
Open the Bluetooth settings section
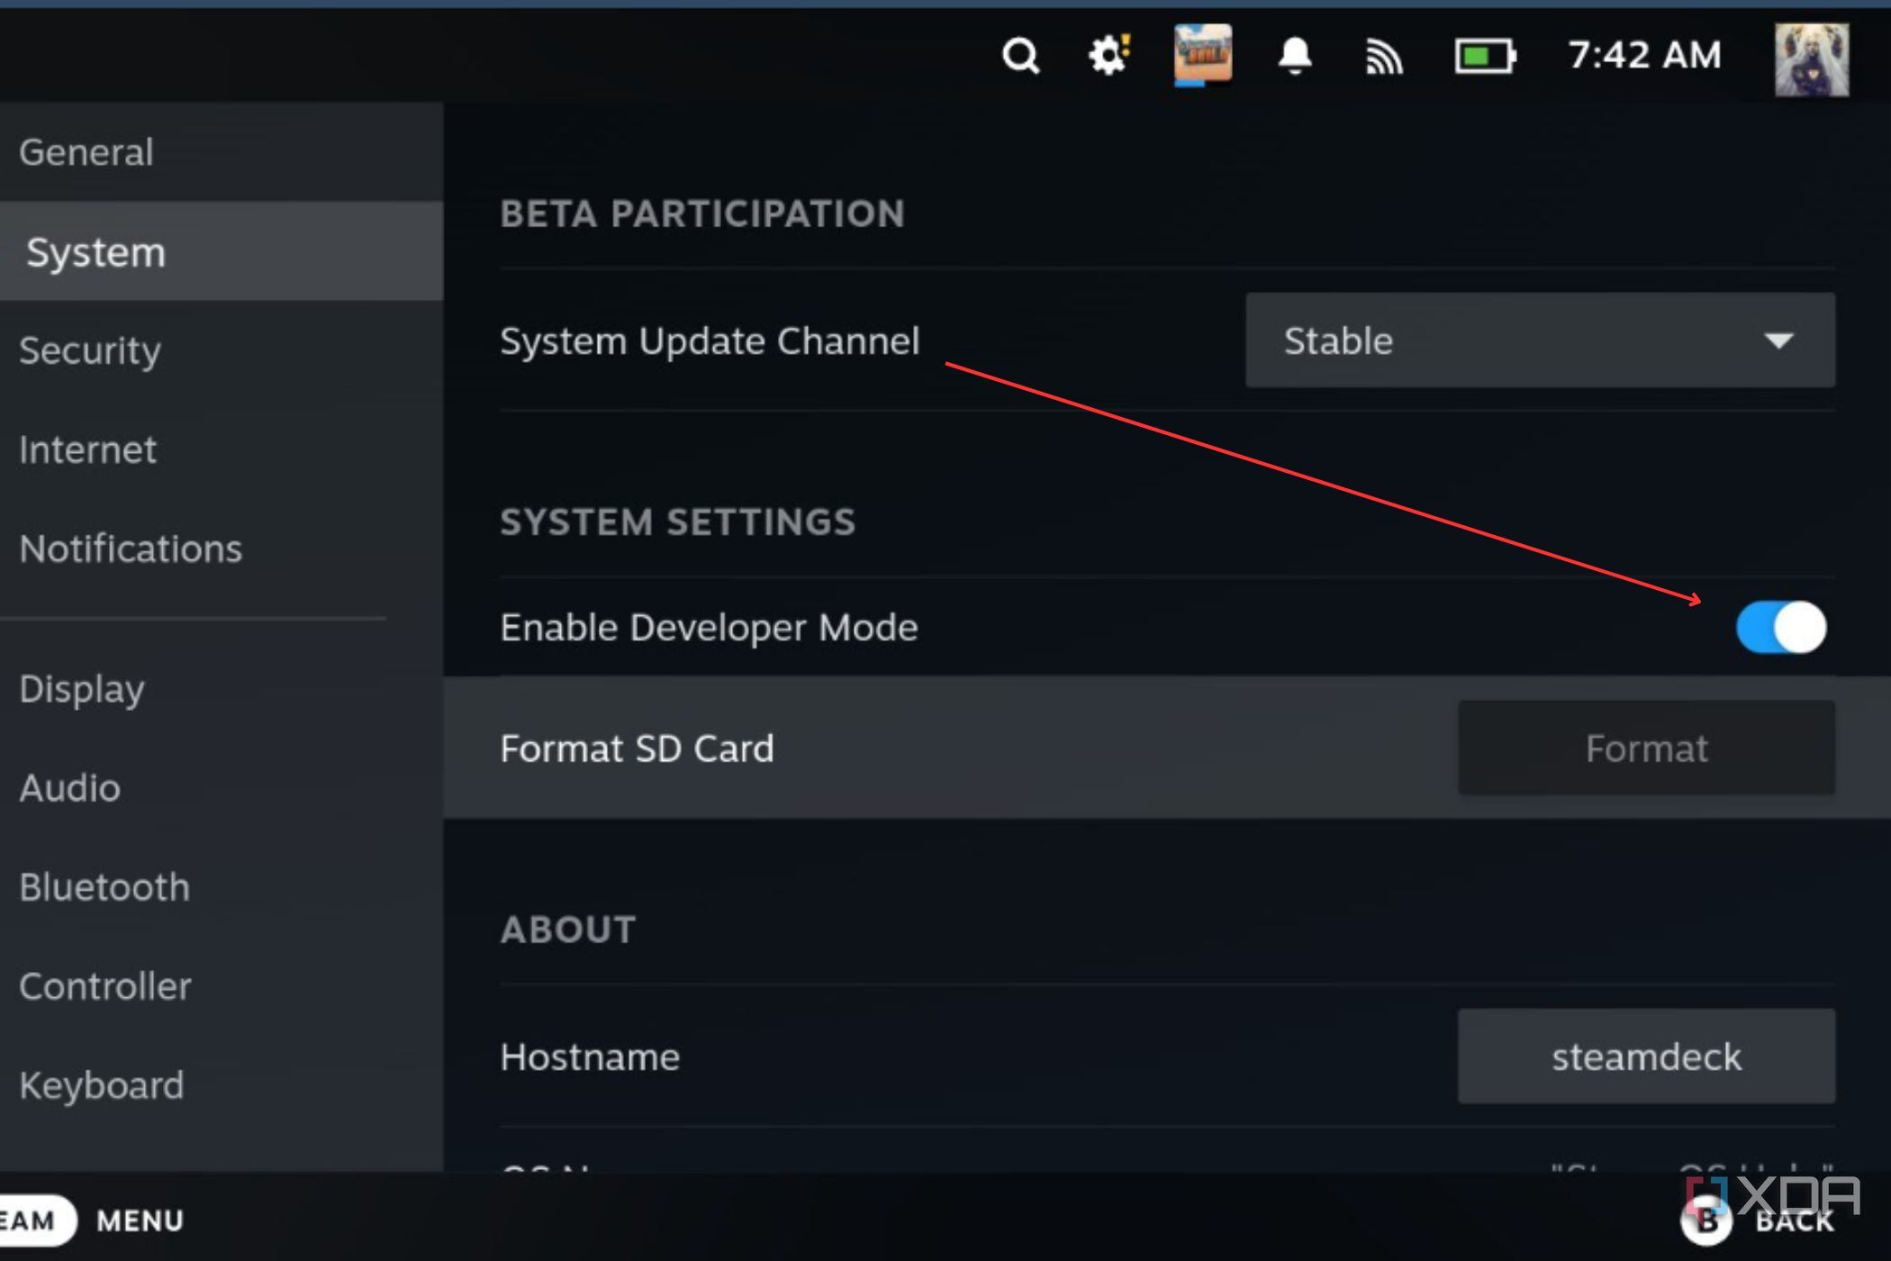(x=104, y=887)
